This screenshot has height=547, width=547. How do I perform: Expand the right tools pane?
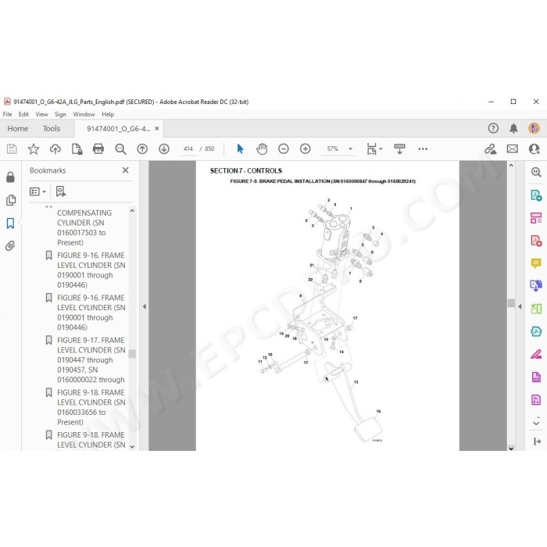point(520,306)
